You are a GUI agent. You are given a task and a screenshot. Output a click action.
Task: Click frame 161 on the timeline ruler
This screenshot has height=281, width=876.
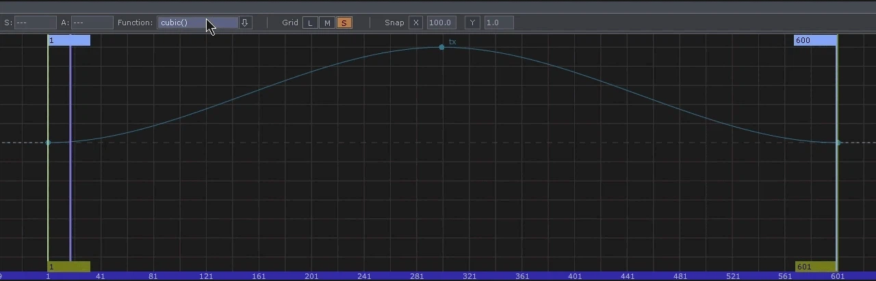tap(259, 276)
